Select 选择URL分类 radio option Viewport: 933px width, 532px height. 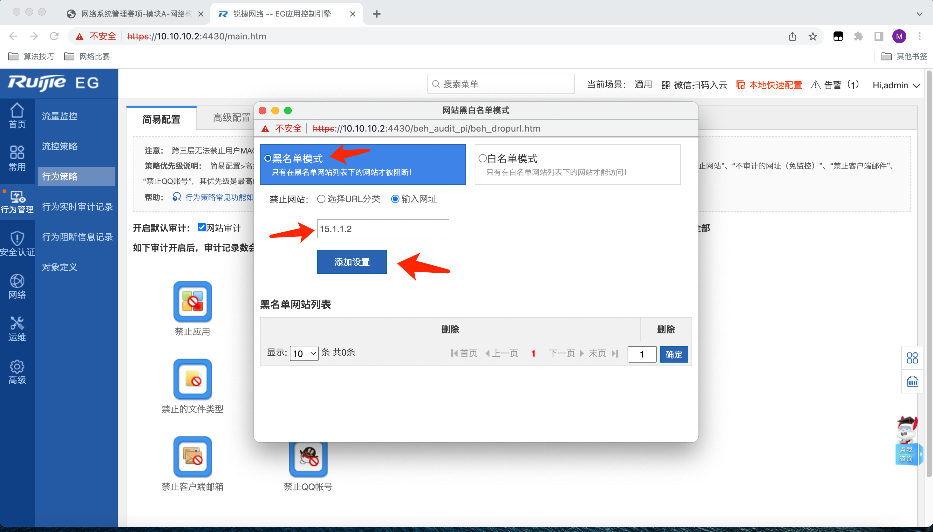click(321, 199)
